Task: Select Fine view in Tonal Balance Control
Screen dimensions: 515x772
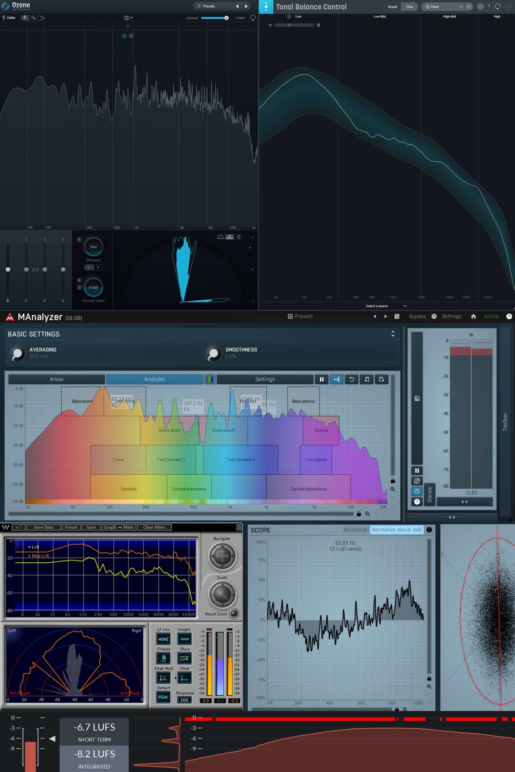Action: [x=409, y=7]
